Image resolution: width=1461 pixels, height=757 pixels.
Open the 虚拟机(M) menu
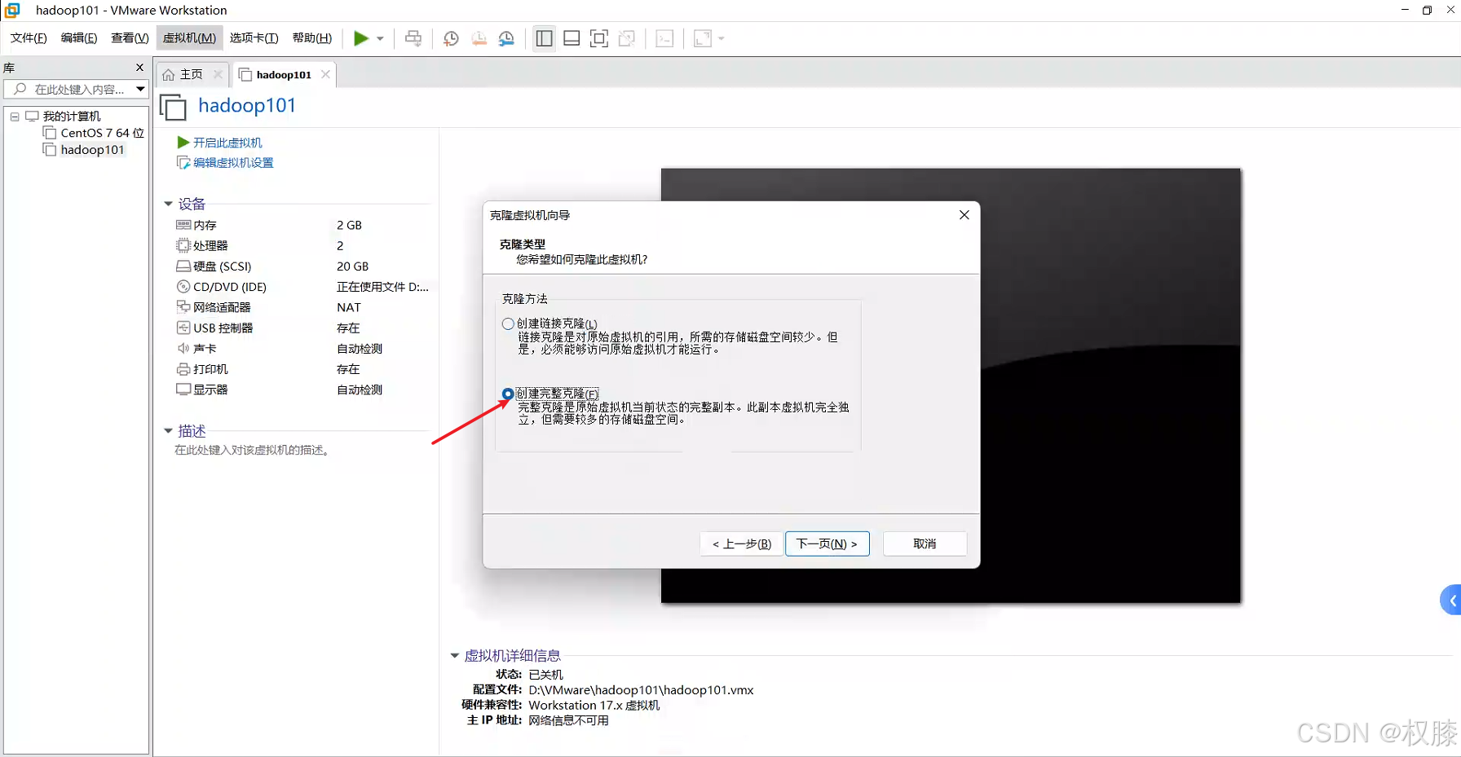pyautogui.click(x=189, y=38)
